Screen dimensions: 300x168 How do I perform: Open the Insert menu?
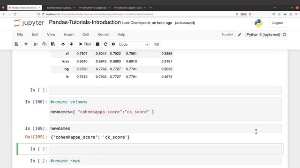pos(69,35)
